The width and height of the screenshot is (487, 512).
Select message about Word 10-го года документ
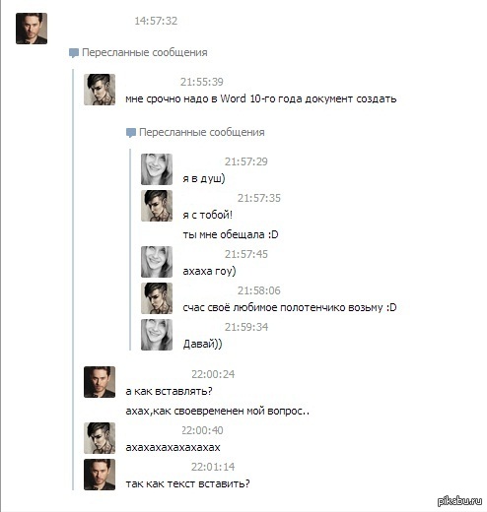coord(261,98)
